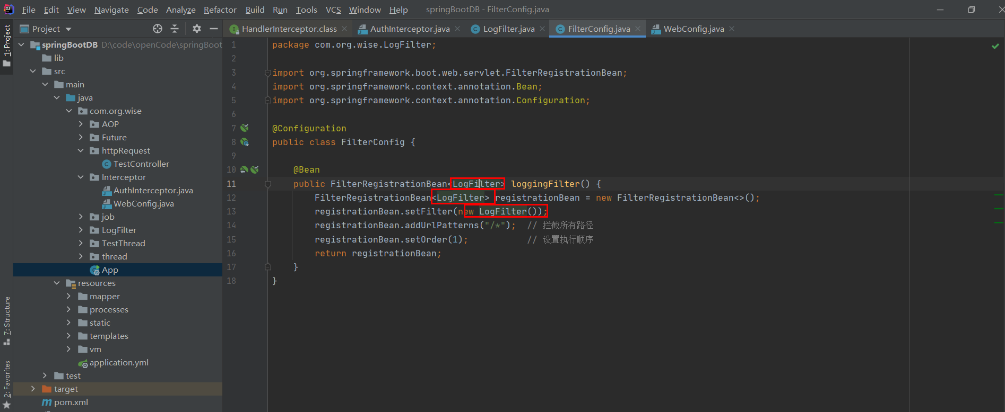Screen dimensions: 1005x412
Task: Click the Configuration bean gutter icon on line 7
Action: tap(245, 128)
